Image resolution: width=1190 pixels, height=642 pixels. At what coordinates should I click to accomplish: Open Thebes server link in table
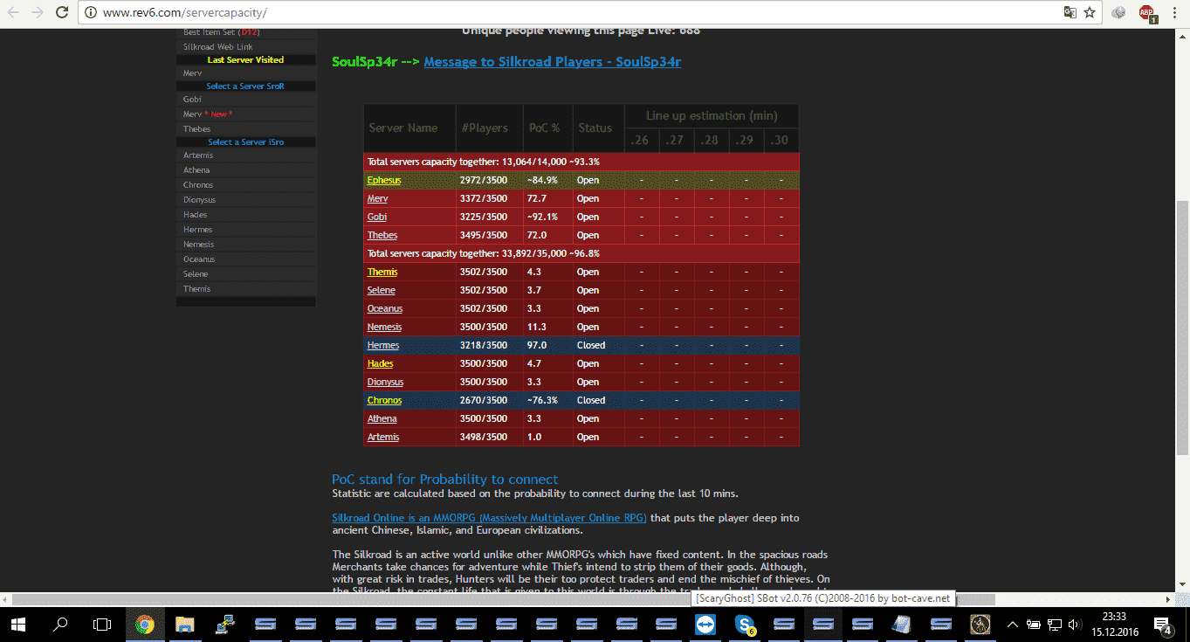pyautogui.click(x=382, y=235)
